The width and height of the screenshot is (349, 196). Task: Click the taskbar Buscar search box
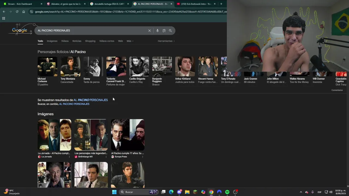(x=139, y=192)
